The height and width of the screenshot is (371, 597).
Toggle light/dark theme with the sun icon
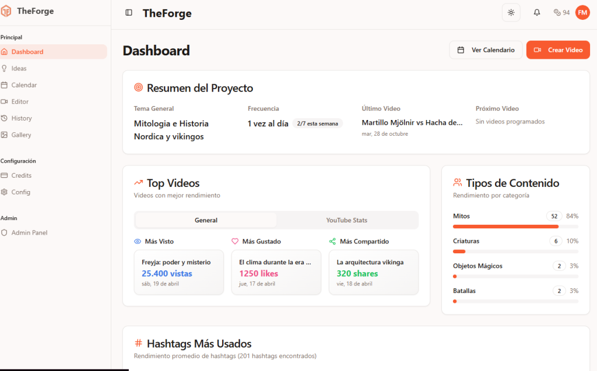[511, 13]
